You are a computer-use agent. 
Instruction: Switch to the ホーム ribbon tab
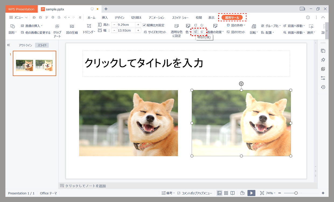[91, 18]
